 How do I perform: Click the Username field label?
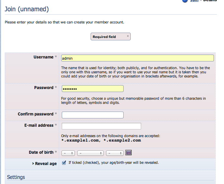coord(43,57)
